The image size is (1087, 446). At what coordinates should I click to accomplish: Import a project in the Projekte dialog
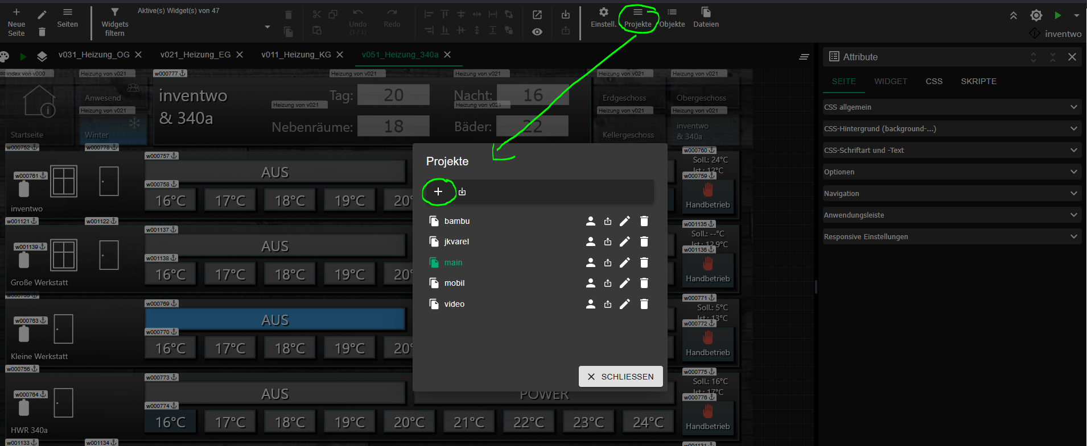click(462, 192)
